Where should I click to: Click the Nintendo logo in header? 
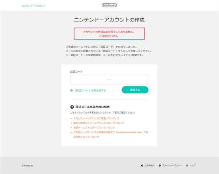tap(109, 5)
